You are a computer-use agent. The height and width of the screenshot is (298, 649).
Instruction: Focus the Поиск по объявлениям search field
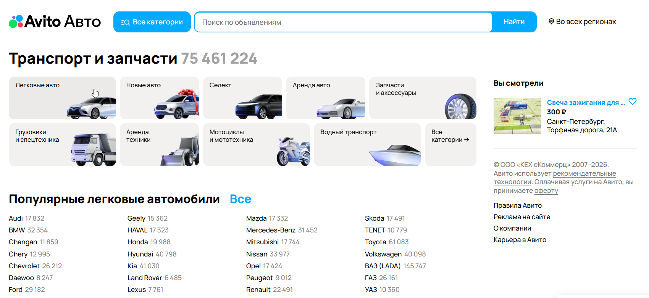343,22
